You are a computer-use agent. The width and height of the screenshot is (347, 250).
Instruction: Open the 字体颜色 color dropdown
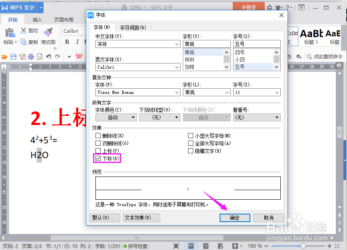pos(134,117)
